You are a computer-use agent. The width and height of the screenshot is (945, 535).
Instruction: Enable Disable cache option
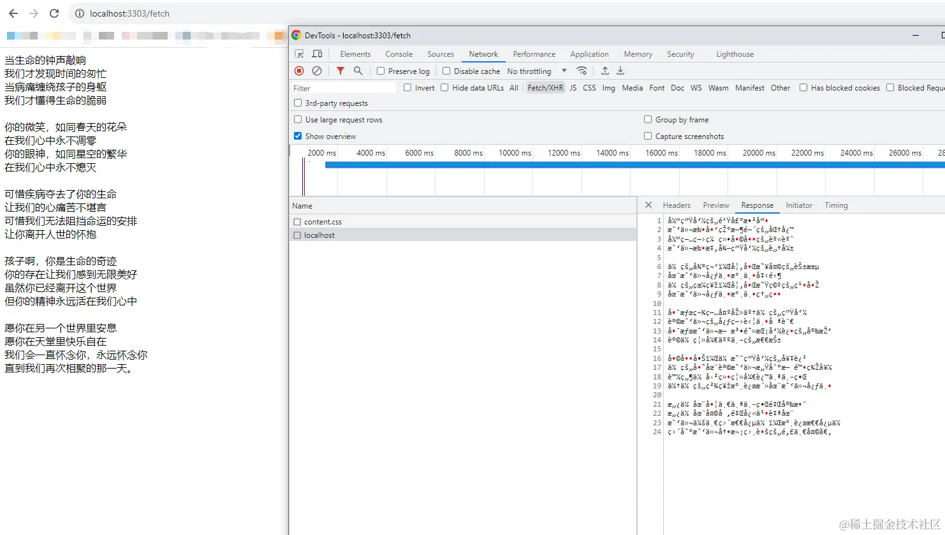445,71
